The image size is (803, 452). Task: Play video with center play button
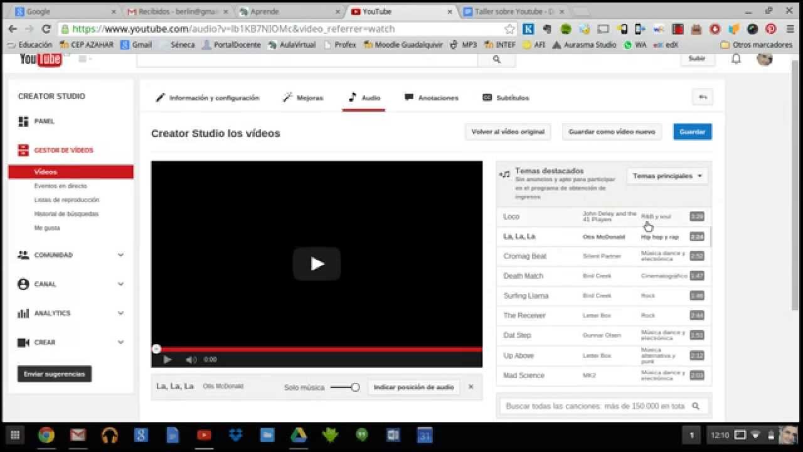(x=317, y=264)
